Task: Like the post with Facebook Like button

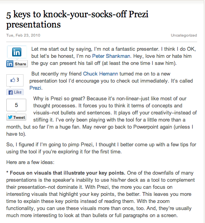Action: [x=15, y=92]
